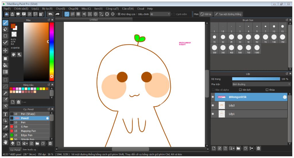This screenshot has width=294, height=158.
Task: Click the Undo arrow in toolbar
Action: (x=51, y=14)
